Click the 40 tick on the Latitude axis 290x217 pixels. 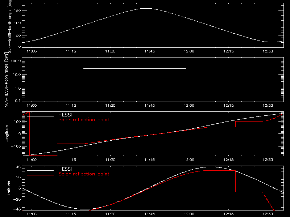[x=19, y=167]
